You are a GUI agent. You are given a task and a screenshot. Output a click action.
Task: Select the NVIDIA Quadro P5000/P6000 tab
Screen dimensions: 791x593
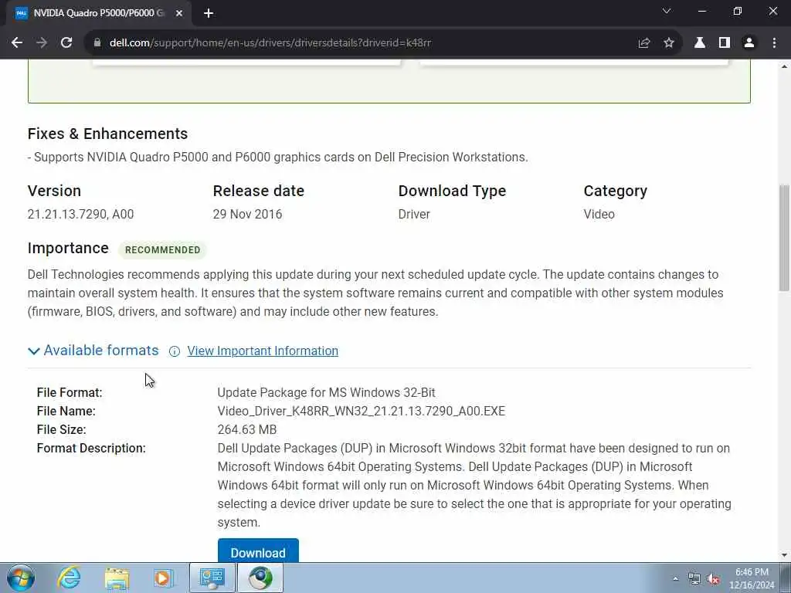tap(99, 13)
